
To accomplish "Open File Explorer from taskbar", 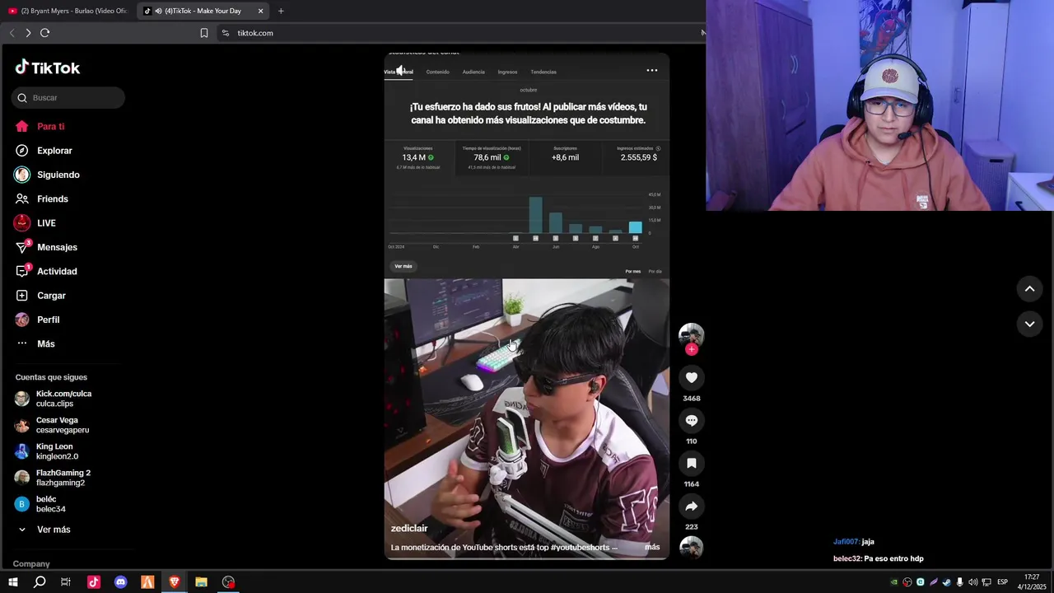I will [x=201, y=582].
